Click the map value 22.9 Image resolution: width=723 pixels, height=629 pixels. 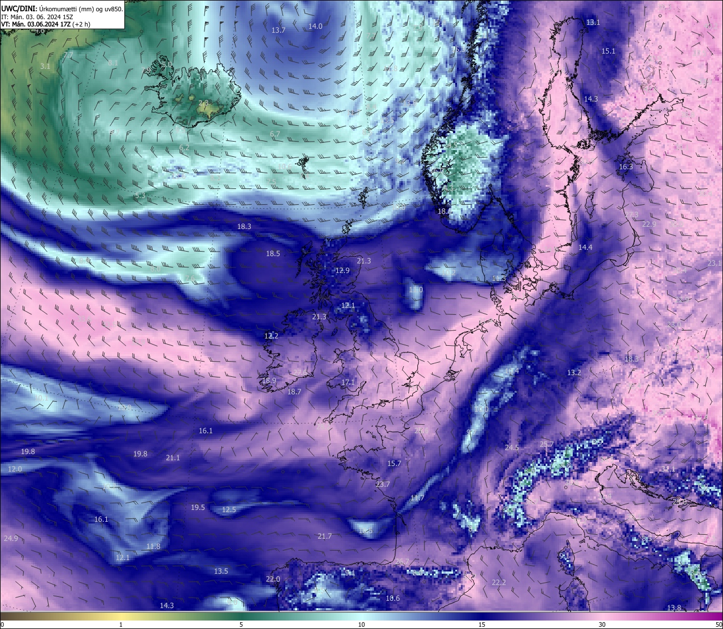(x=649, y=224)
